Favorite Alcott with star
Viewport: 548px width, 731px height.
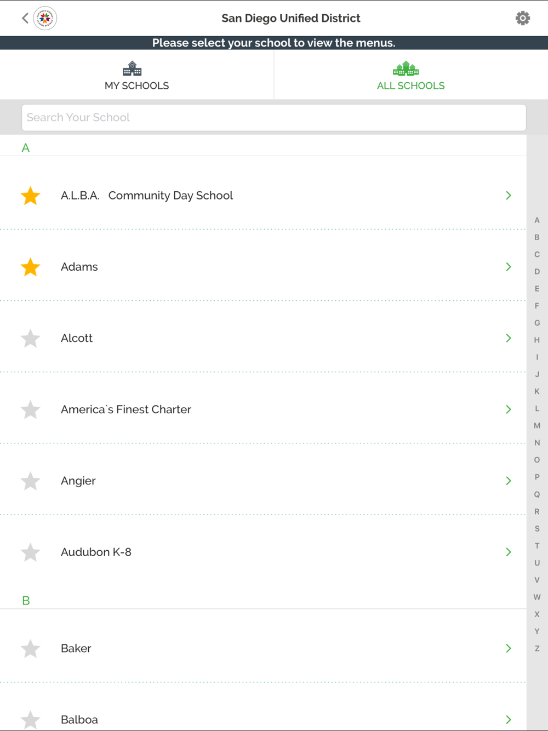(31, 338)
